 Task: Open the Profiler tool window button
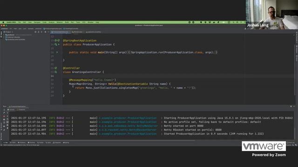point(41,142)
